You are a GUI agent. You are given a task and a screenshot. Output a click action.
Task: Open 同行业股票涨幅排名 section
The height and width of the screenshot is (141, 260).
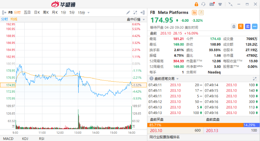[x=165, y=137]
